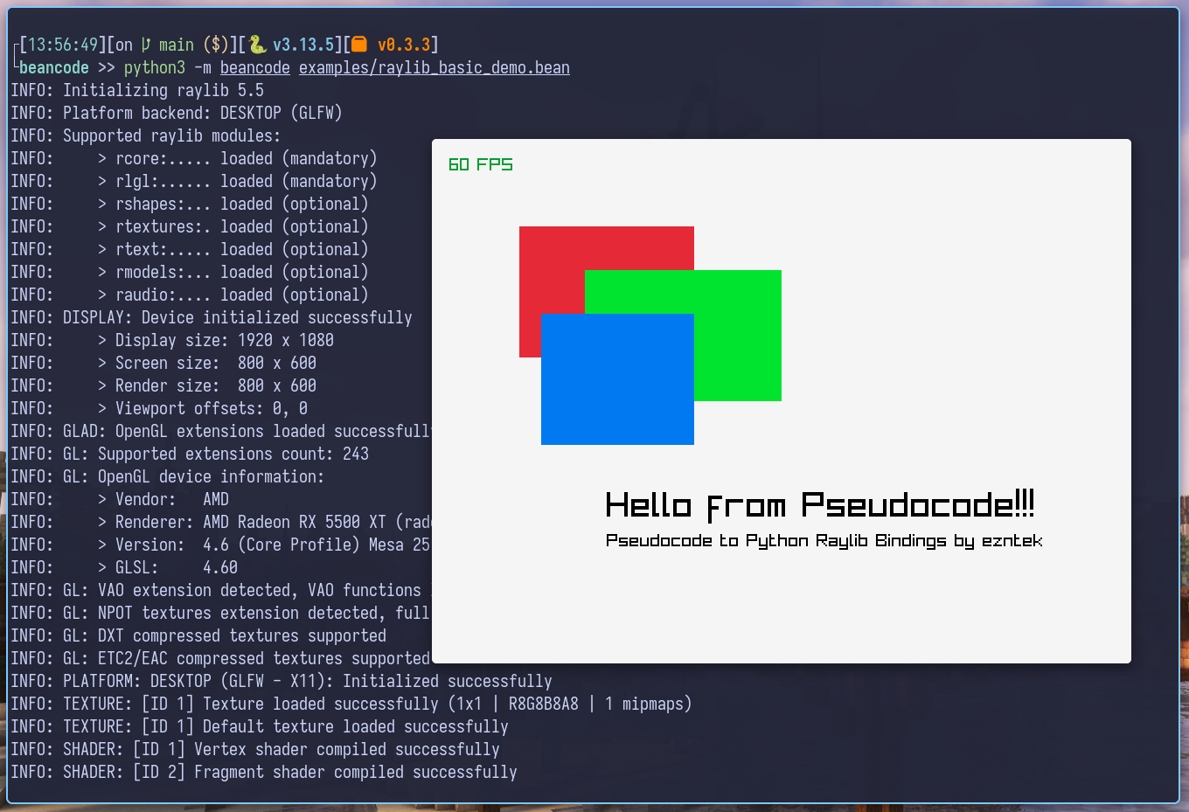Click the 'Hello from Pseudocode!!!' heading
The height and width of the screenshot is (812, 1189).
coord(820,505)
